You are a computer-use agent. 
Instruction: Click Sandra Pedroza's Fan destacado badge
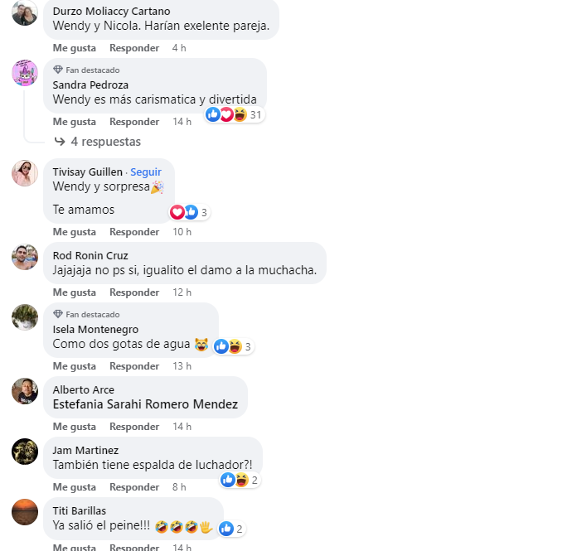[86, 70]
